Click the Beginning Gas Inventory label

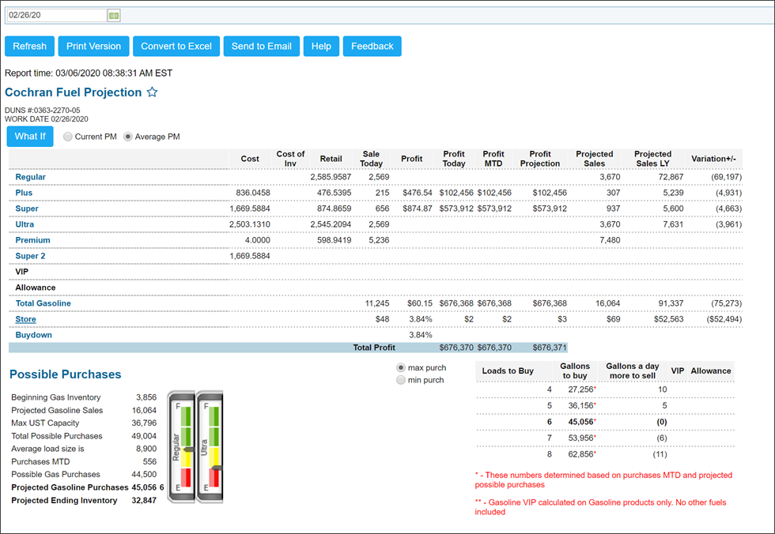(x=56, y=398)
